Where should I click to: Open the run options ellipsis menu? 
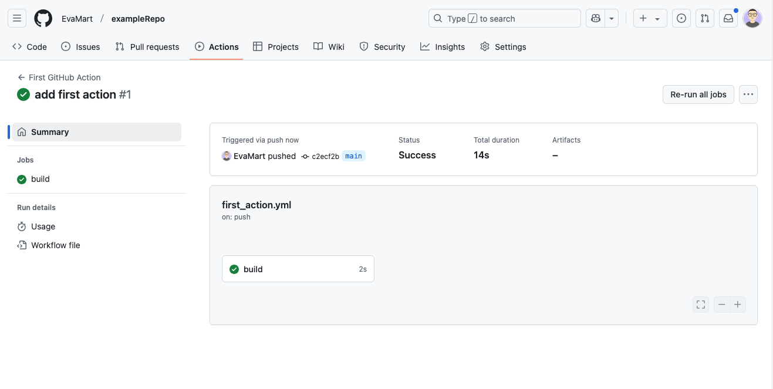click(748, 94)
